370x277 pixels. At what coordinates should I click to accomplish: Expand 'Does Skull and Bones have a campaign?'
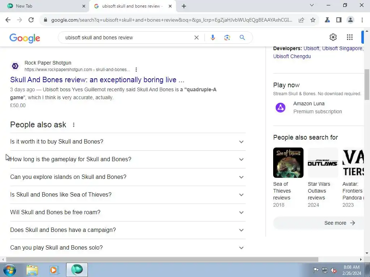128,230
